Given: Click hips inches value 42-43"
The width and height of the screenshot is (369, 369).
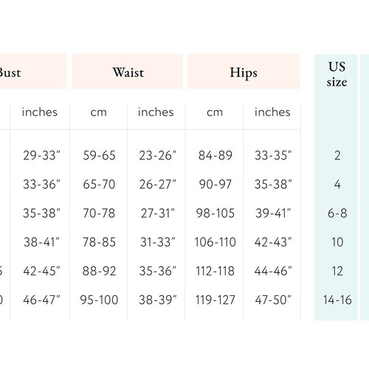Looking at the screenshot, I should click(x=273, y=242).
